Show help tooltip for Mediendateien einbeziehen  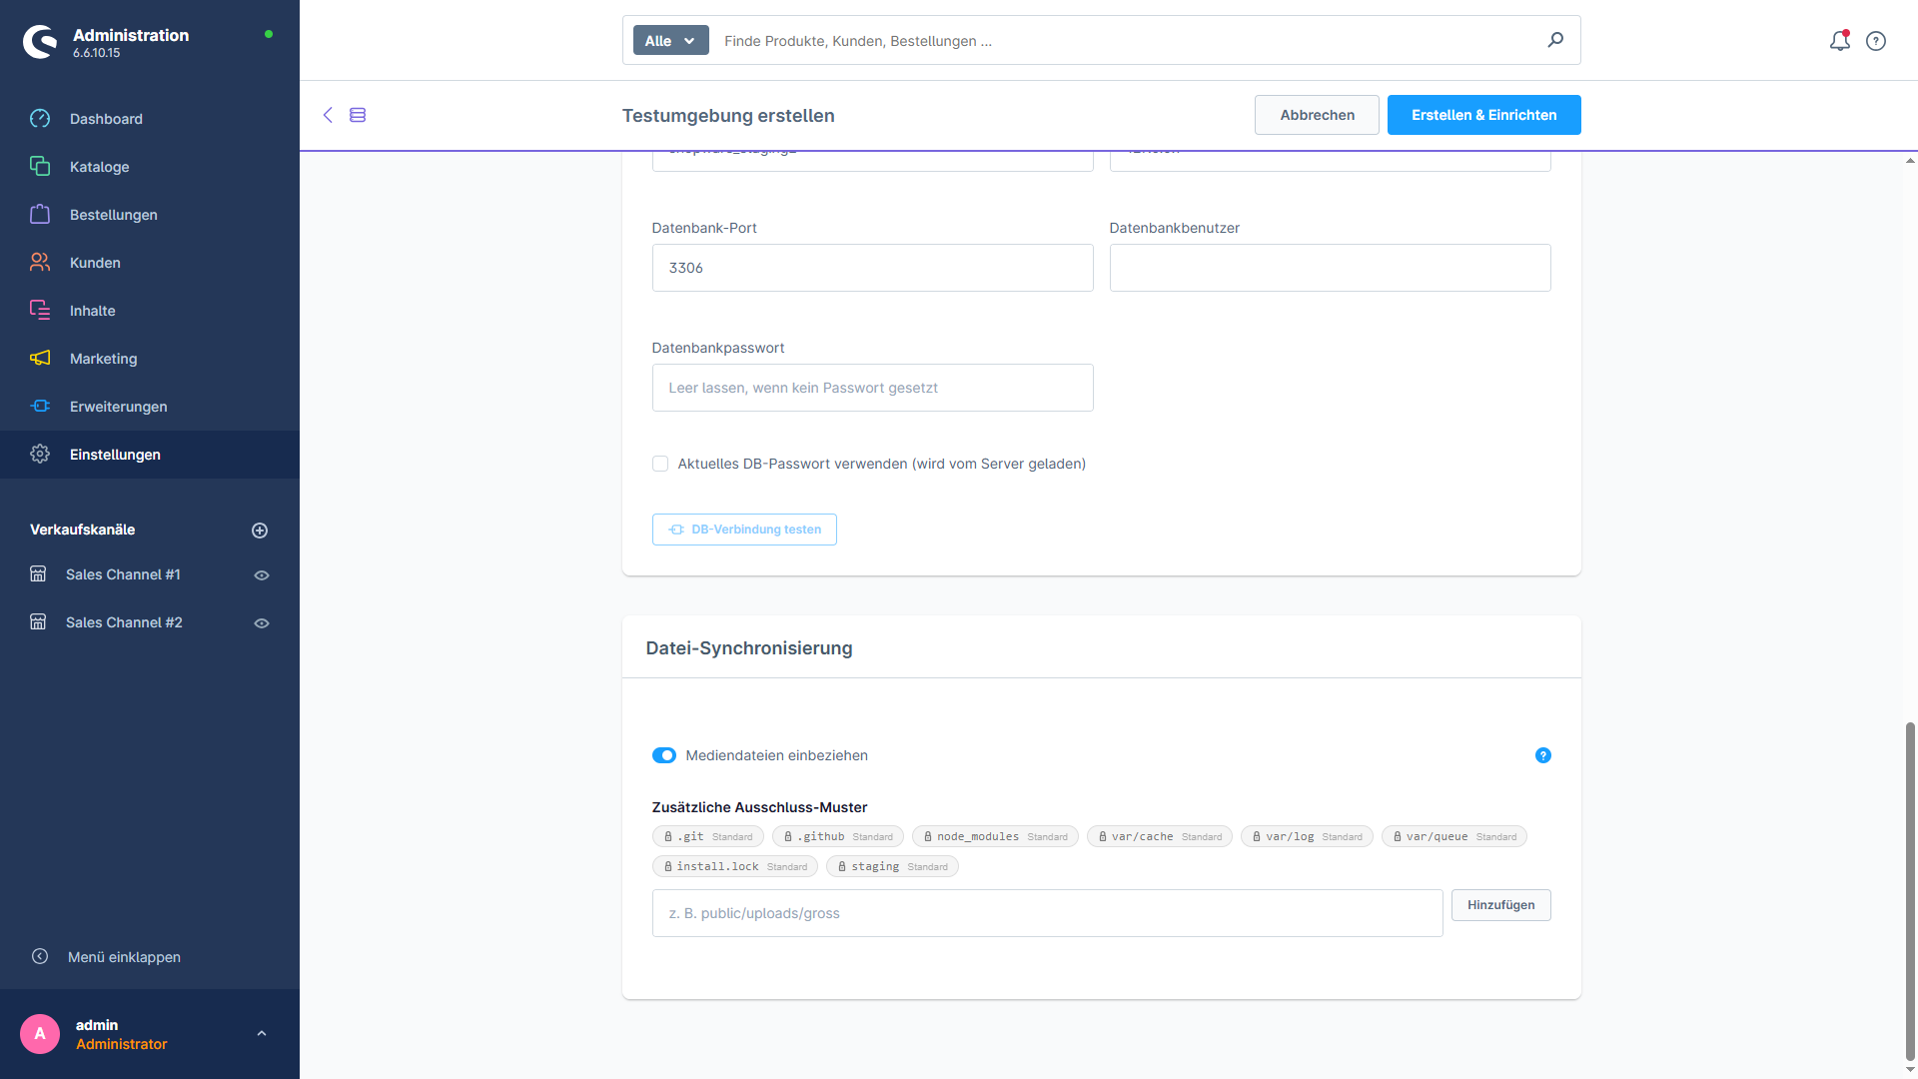pyautogui.click(x=1543, y=755)
